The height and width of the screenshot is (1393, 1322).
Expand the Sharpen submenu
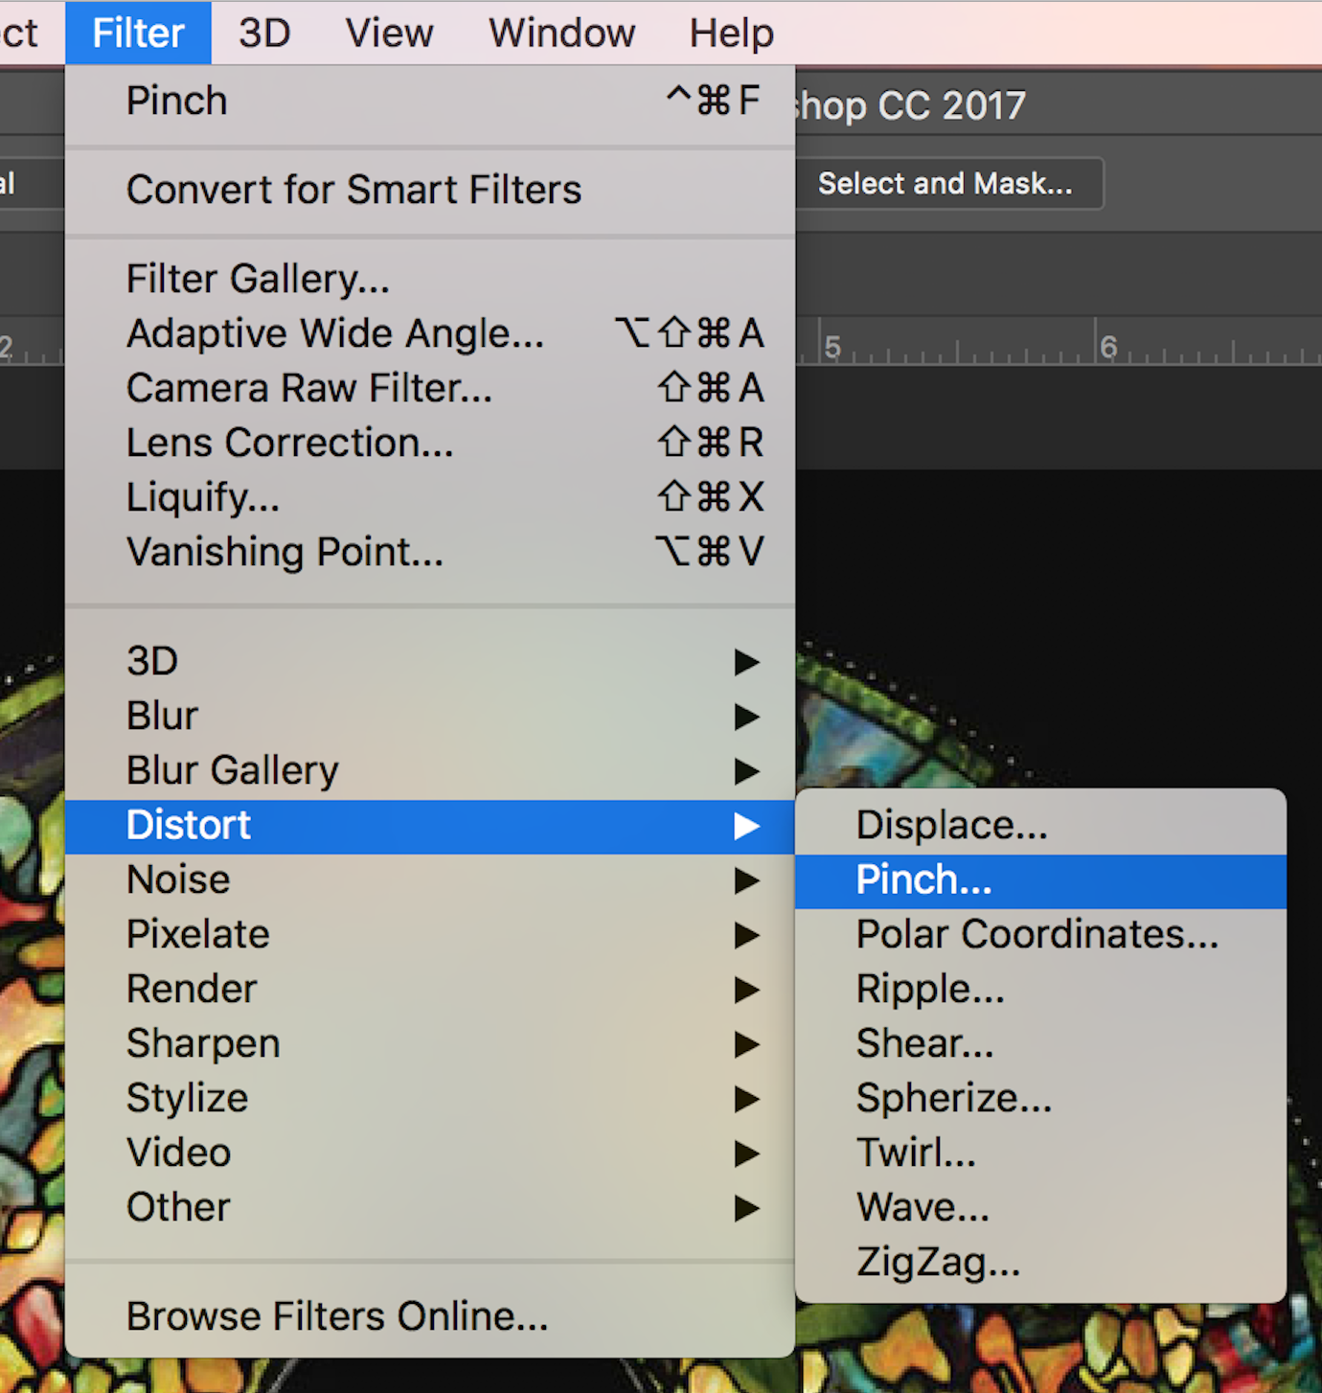pyautogui.click(x=203, y=1044)
